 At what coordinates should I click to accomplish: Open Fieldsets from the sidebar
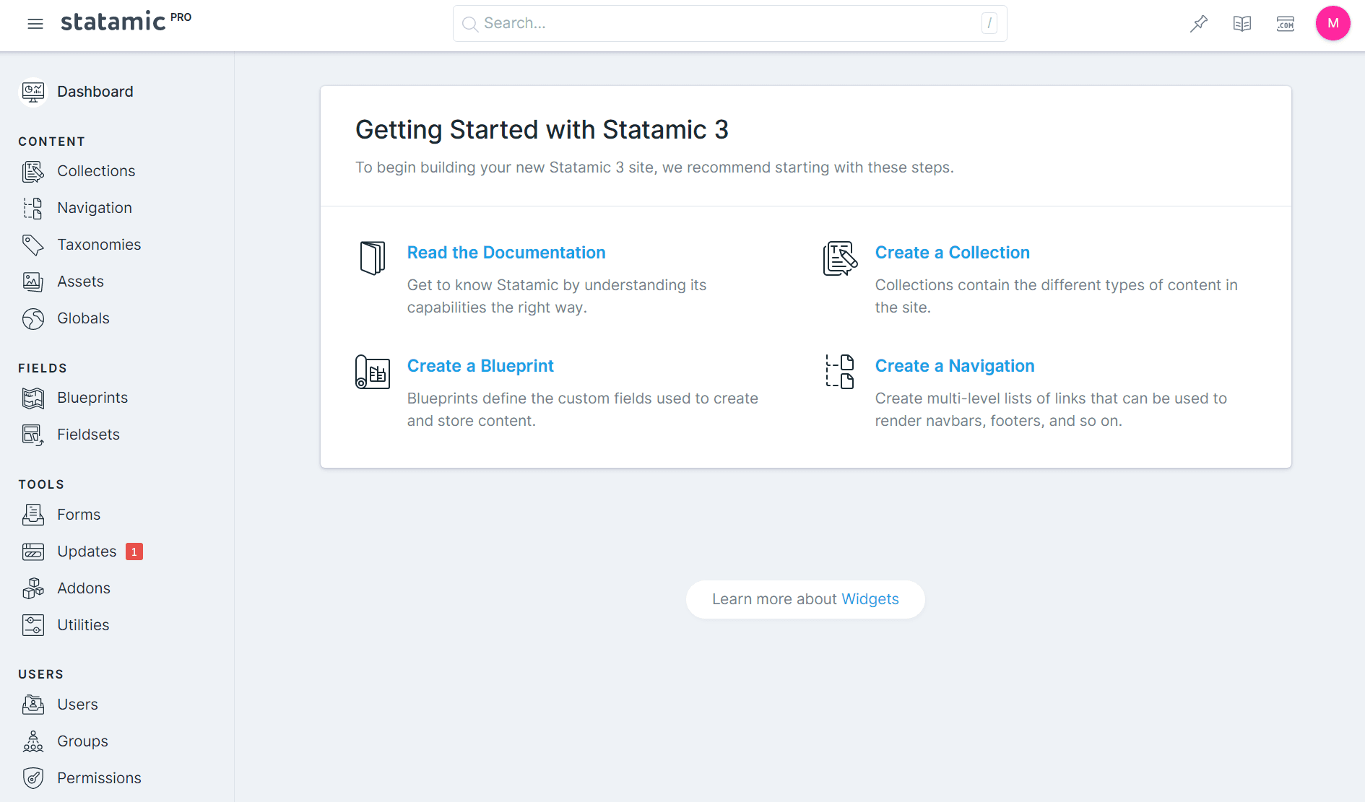pyautogui.click(x=88, y=435)
